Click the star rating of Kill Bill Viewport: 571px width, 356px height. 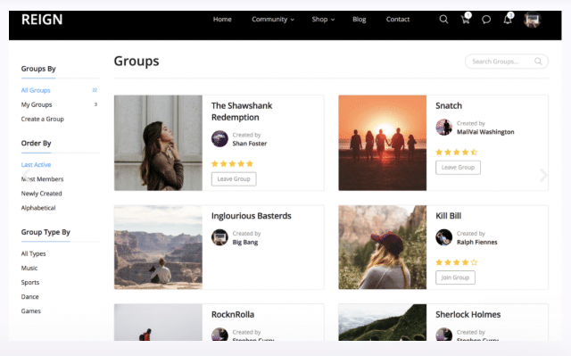457,262
